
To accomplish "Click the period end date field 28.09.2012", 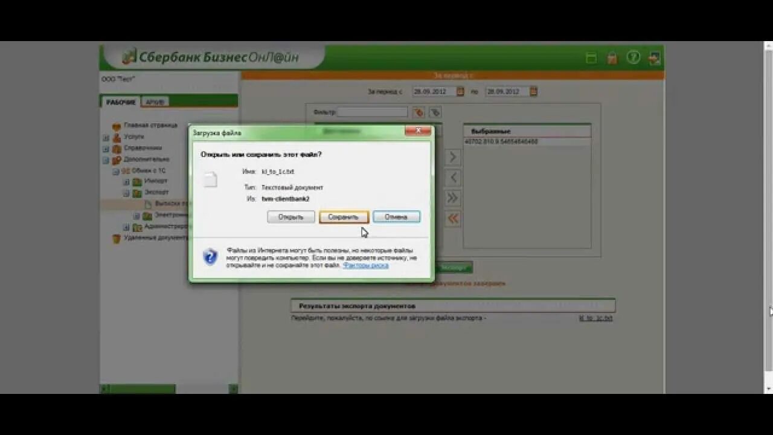I will 506,92.
